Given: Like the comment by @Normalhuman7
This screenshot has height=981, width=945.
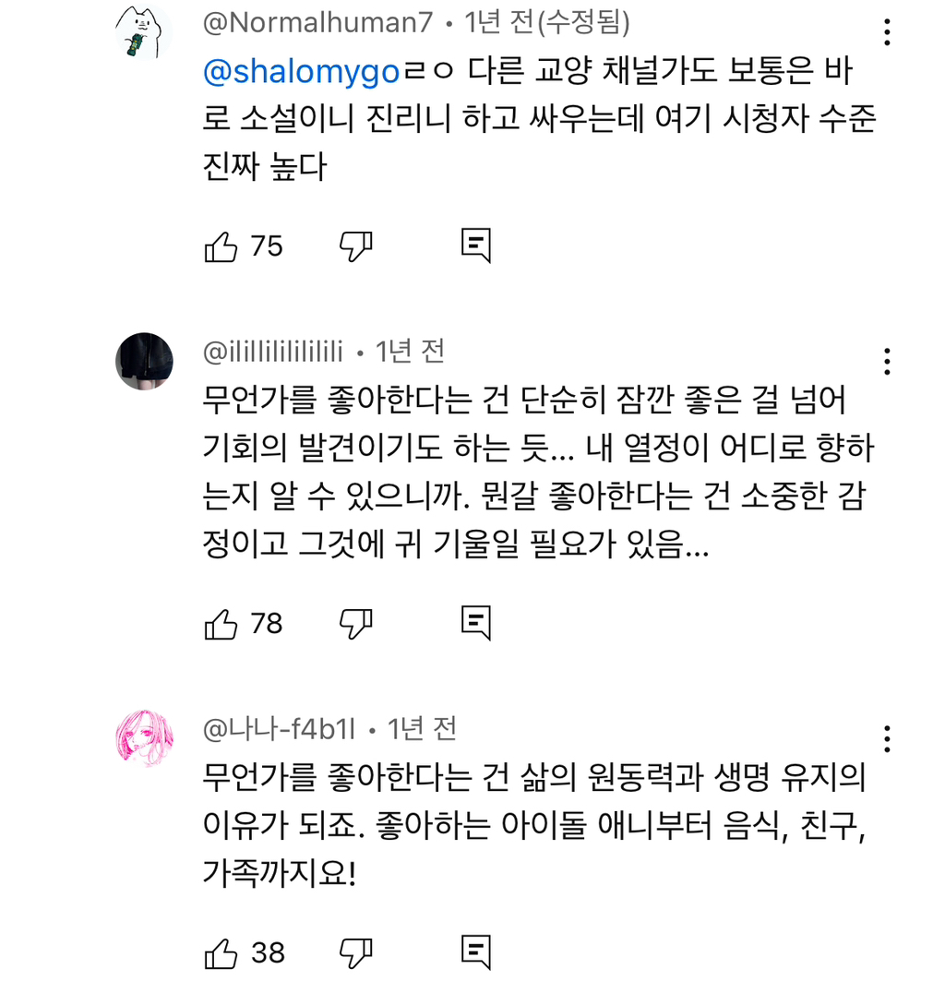Looking at the screenshot, I should (x=221, y=245).
